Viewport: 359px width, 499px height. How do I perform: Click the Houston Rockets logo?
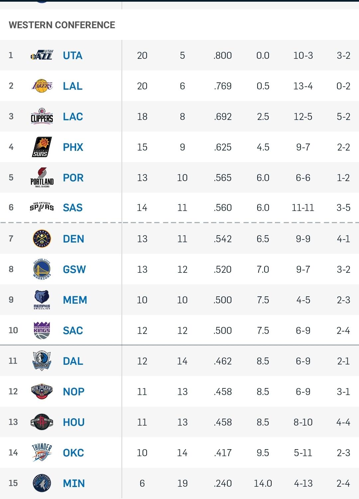42,422
